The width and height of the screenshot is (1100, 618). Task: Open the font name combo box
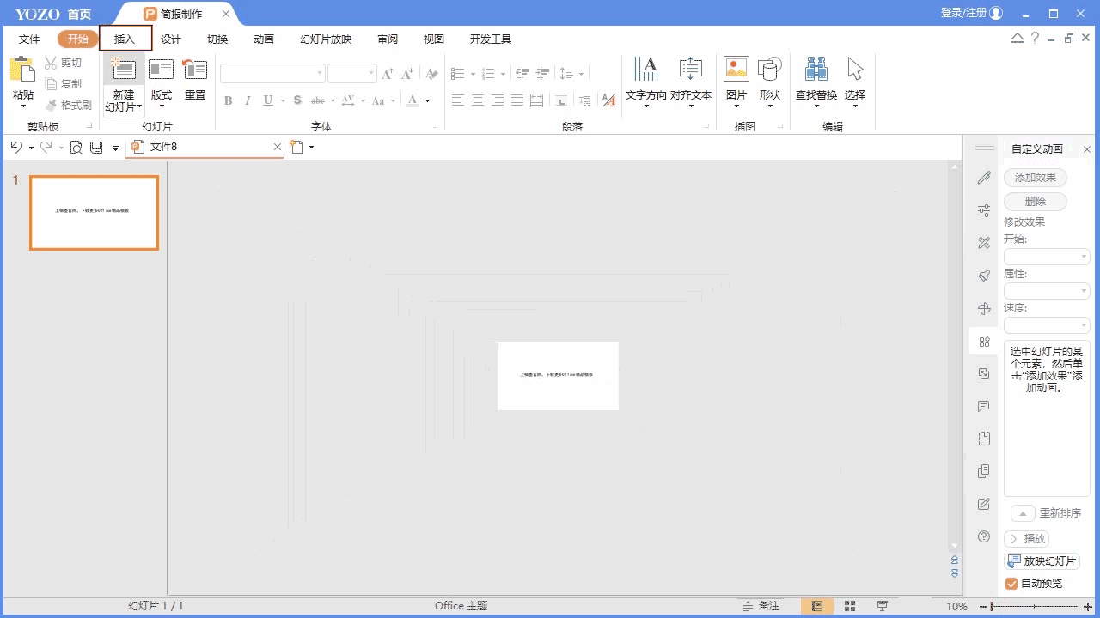[272, 74]
